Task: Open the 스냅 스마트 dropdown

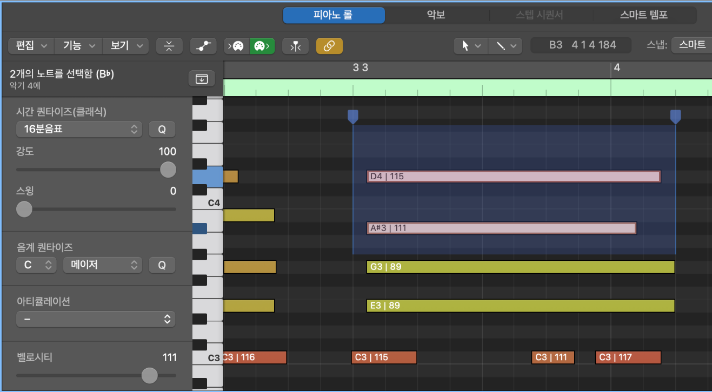Action: tap(691, 45)
